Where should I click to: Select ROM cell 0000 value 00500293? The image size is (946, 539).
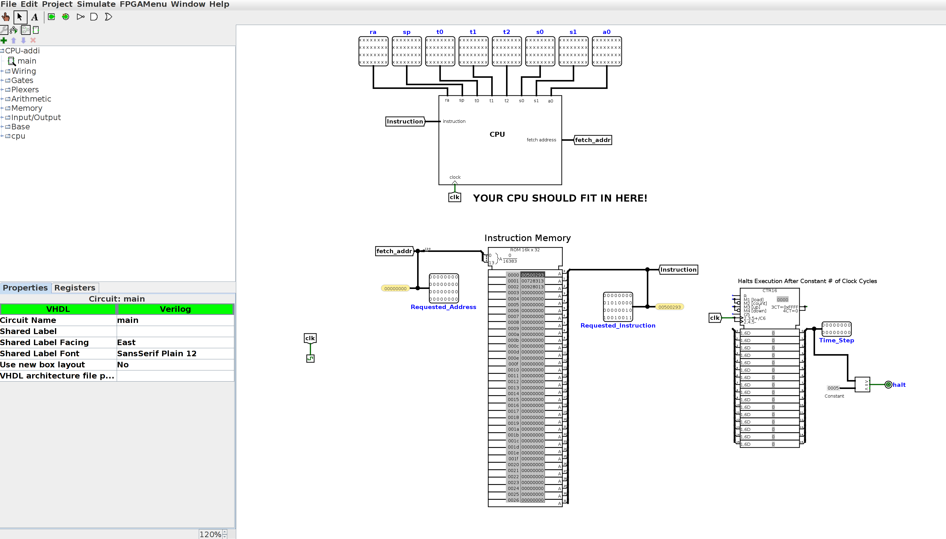point(532,275)
